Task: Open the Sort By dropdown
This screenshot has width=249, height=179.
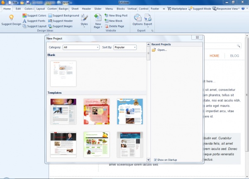Action: (x=125, y=47)
